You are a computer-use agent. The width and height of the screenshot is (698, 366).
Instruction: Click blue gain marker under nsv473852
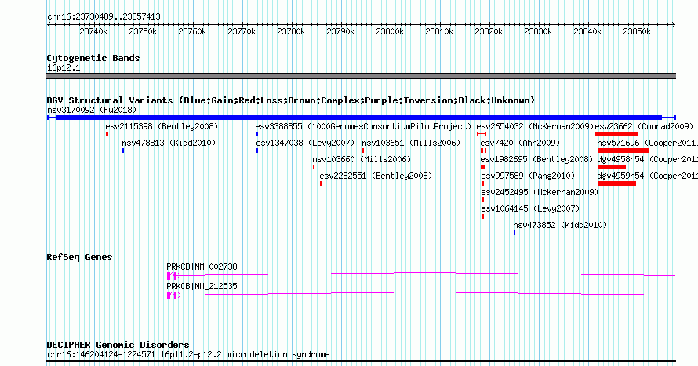(514, 233)
